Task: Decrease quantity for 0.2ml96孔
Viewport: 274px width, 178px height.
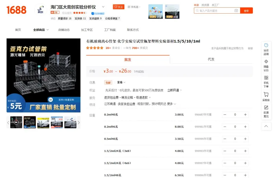Action: [225, 127]
